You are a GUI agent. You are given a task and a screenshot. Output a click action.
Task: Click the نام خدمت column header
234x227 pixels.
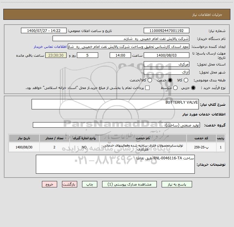(143, 138)
